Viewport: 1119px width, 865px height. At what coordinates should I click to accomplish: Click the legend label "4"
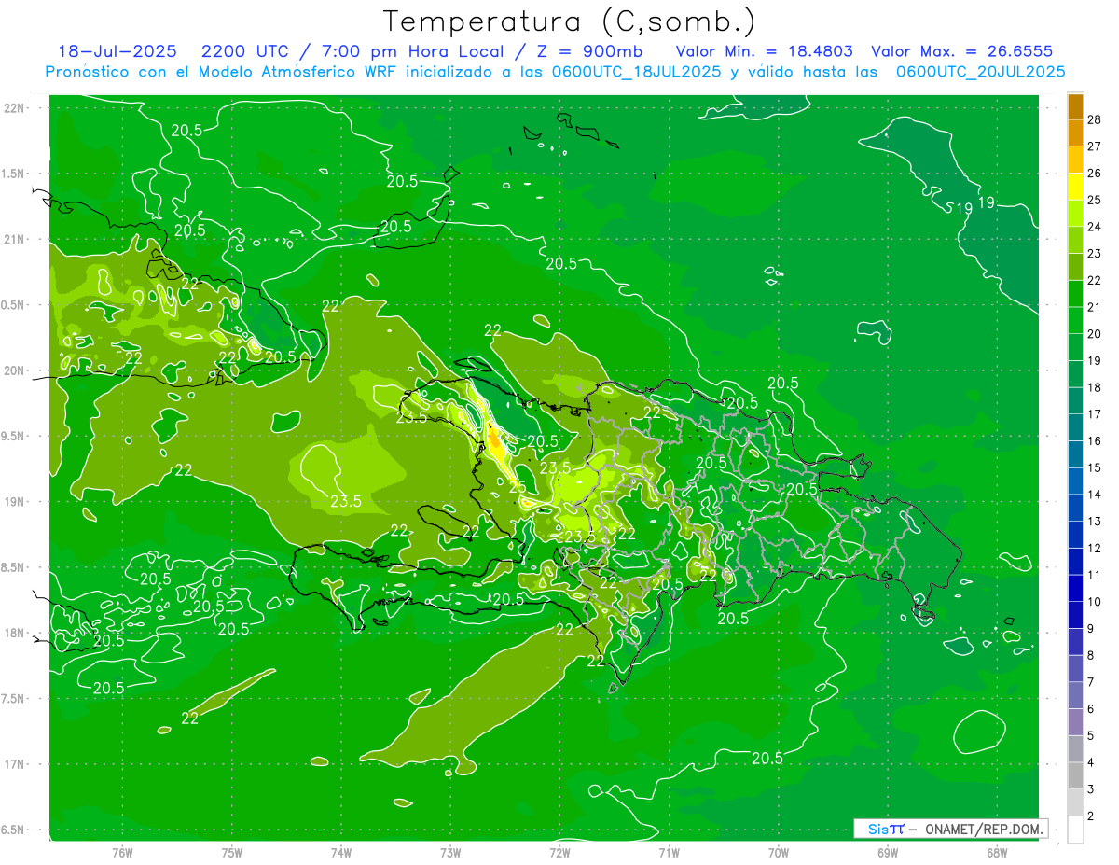click(x=1090, y=762)
